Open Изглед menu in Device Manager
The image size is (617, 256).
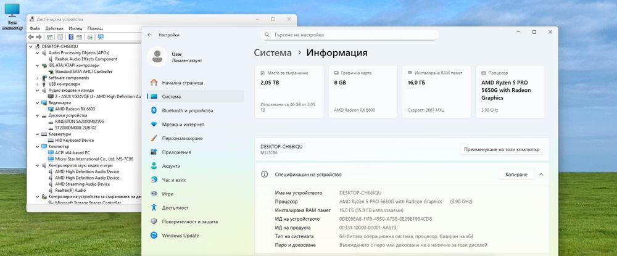(x=75, y=28)
